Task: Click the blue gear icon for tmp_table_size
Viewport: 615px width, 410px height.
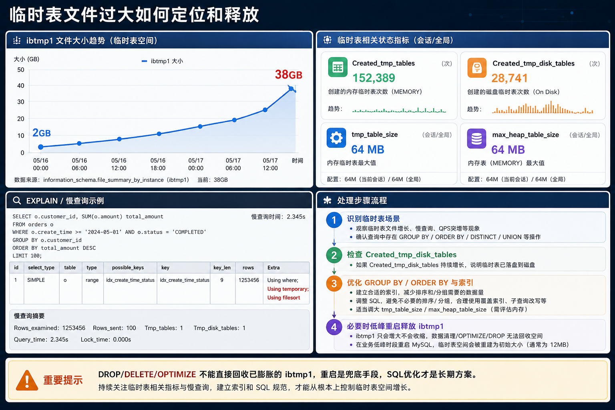Action: [336, 138]
